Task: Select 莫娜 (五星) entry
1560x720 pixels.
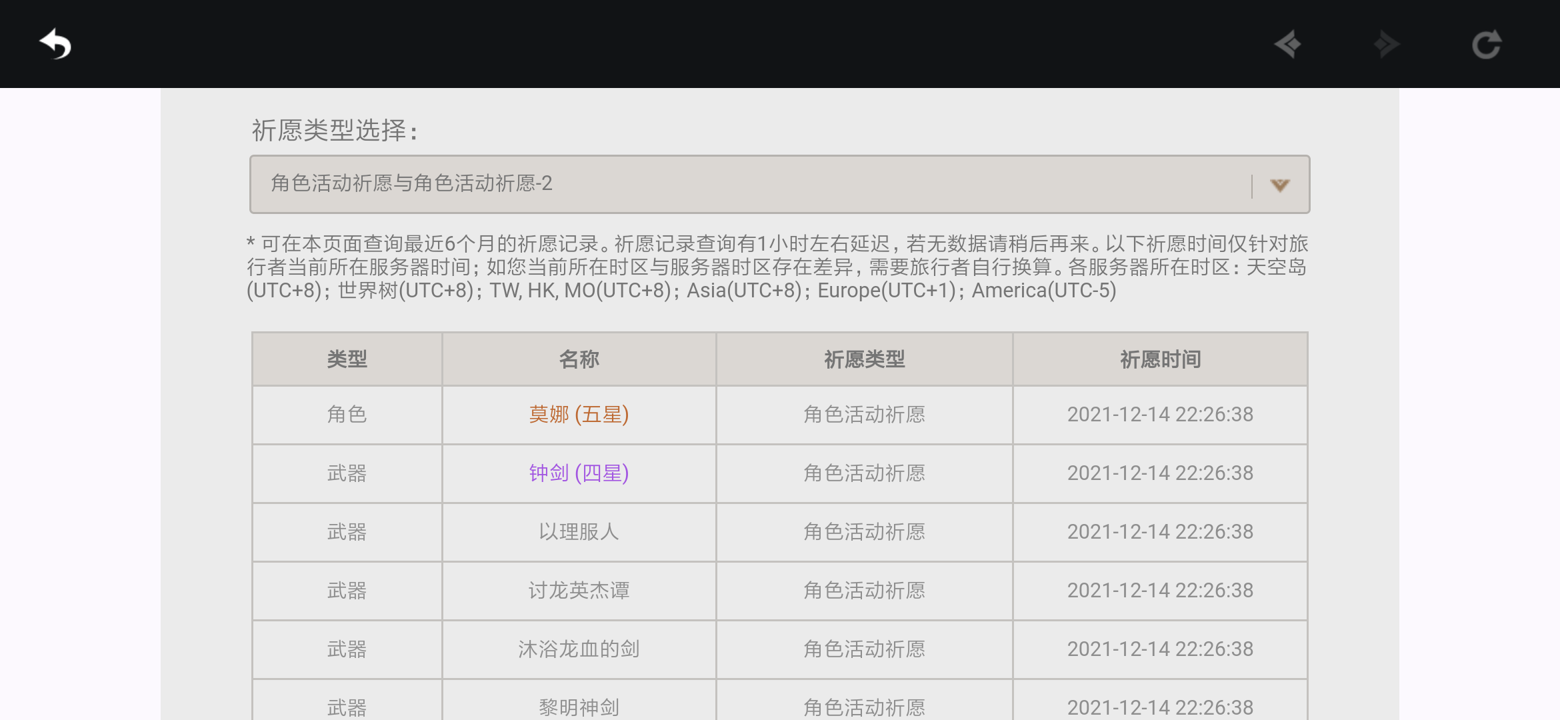Action: pyautogui.click(x=579, y=415)
